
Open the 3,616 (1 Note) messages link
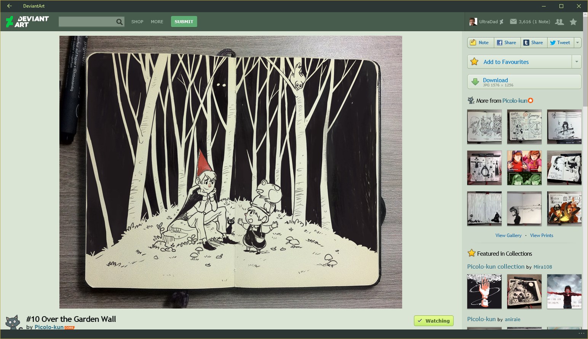(x=534, y=22)
